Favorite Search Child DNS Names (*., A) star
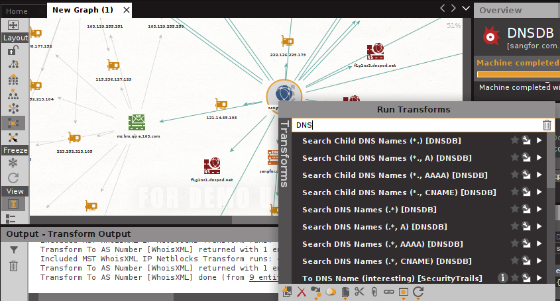Viewport: 560px width, 301px height. point(515,157)
